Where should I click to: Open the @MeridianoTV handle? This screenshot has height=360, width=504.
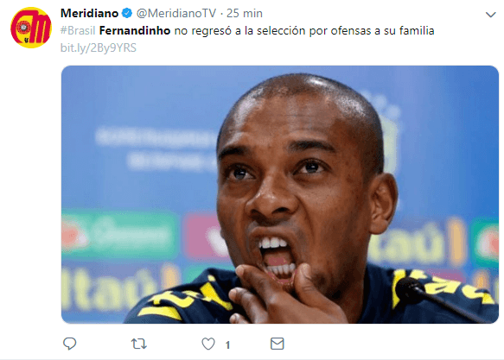[176, 13]
